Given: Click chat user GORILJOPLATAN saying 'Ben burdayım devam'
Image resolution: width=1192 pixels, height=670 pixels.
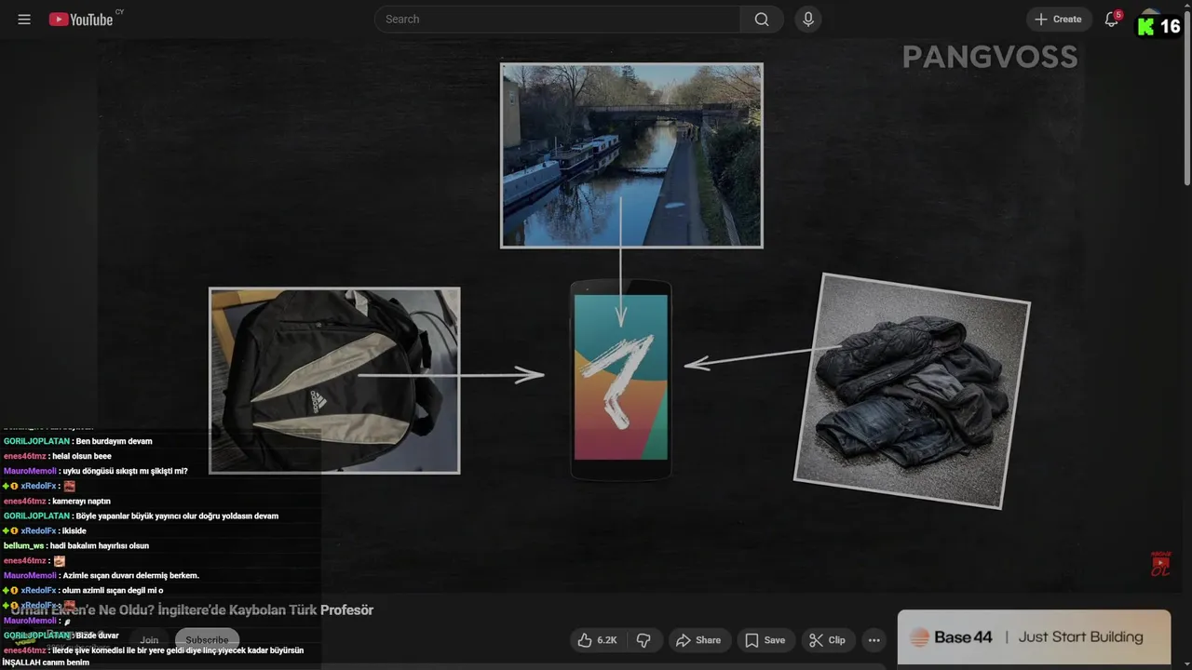Looking at the screenshot, I should coord(77,441).
